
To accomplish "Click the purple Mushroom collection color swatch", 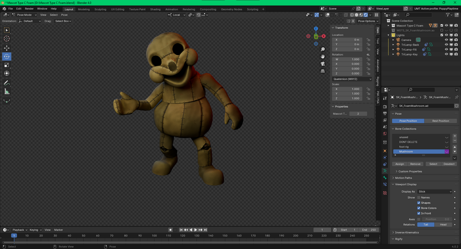I will click(447, 152).
